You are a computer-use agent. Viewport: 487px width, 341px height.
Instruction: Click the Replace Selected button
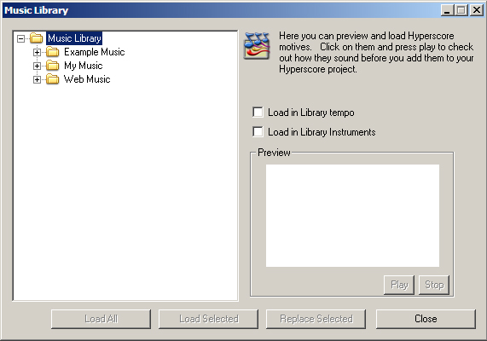[x=316, y=319]
